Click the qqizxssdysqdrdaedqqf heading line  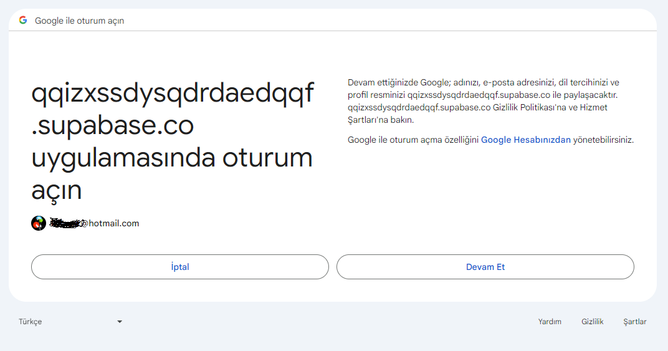click(x=173, y=94)
